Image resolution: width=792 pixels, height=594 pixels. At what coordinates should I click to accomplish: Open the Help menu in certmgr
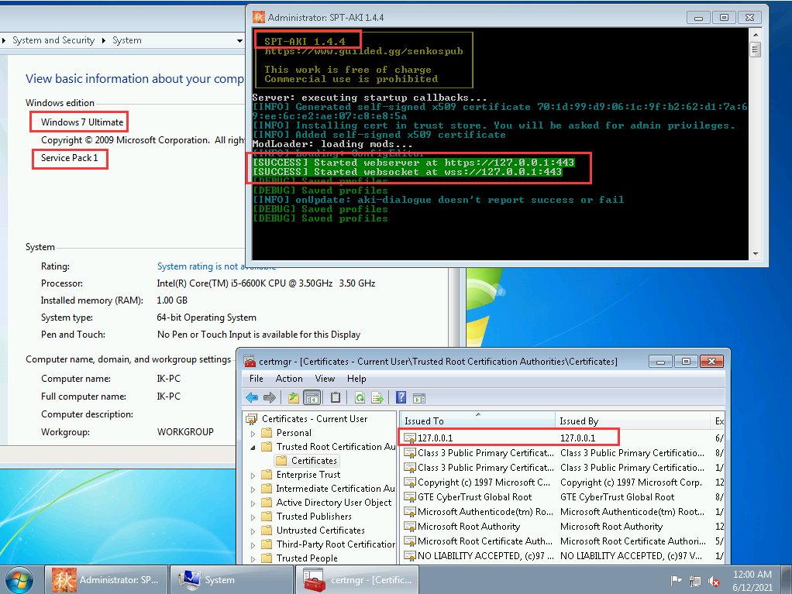click(356, 379)
